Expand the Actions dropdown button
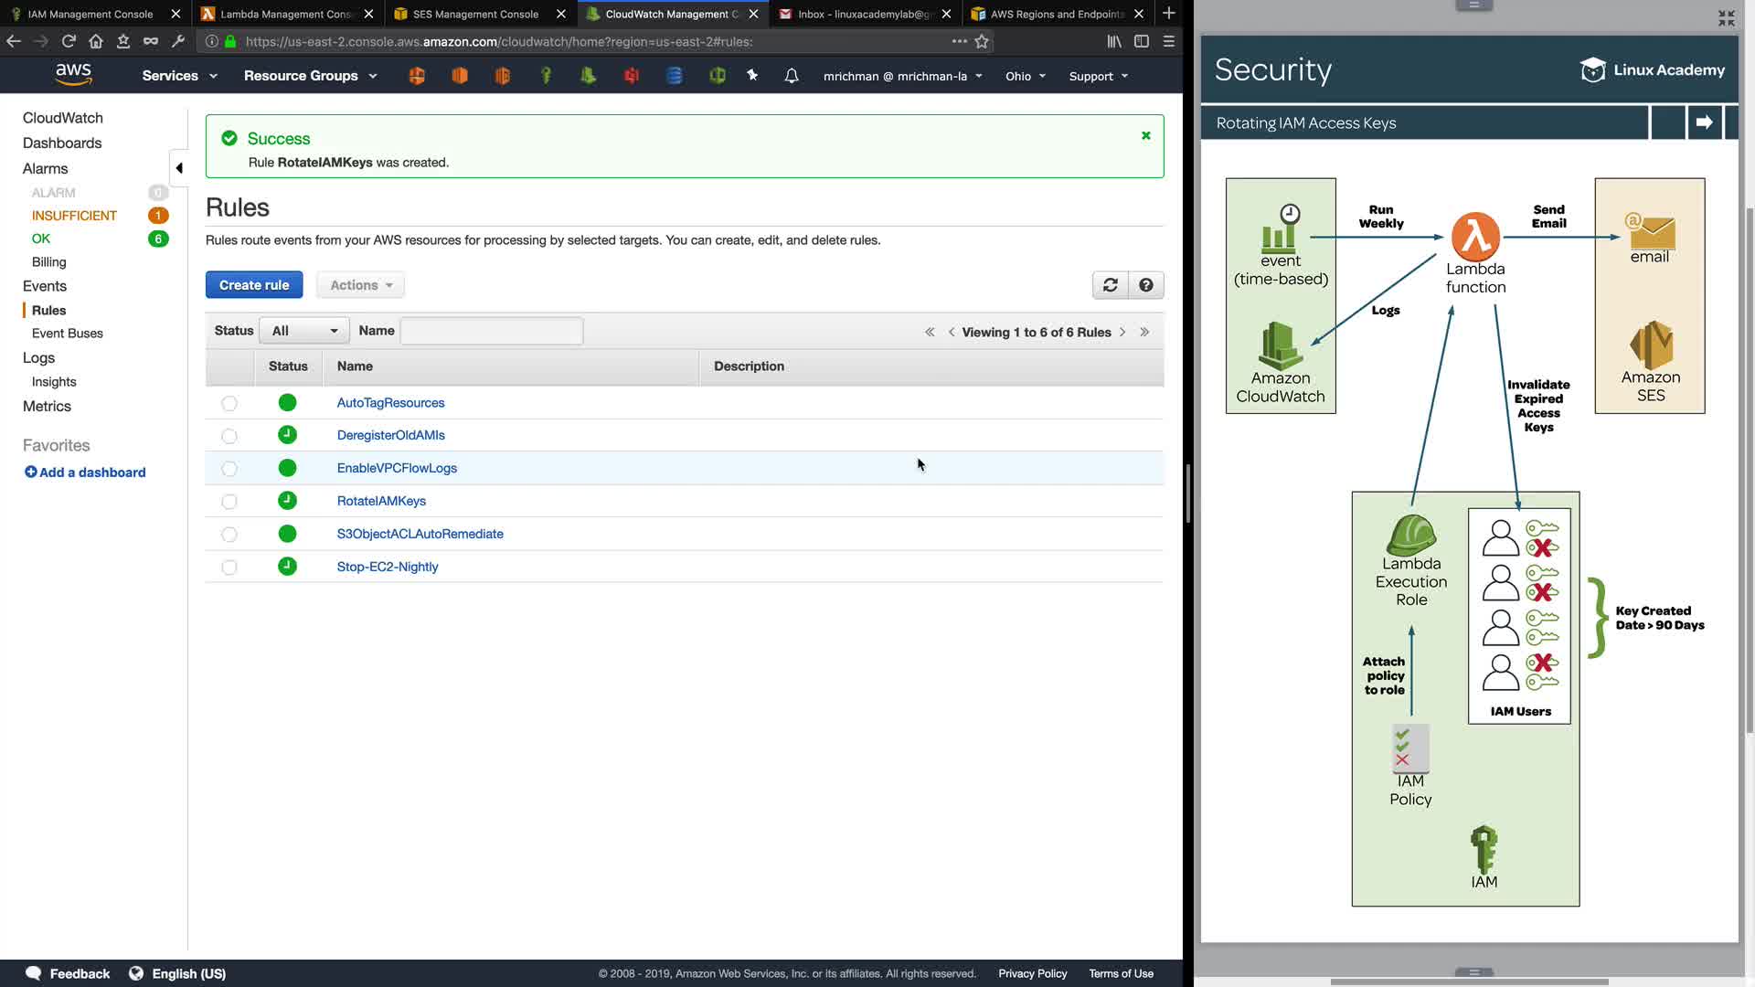This screenshot has height=987, width=1755. [x=361, y=285]
